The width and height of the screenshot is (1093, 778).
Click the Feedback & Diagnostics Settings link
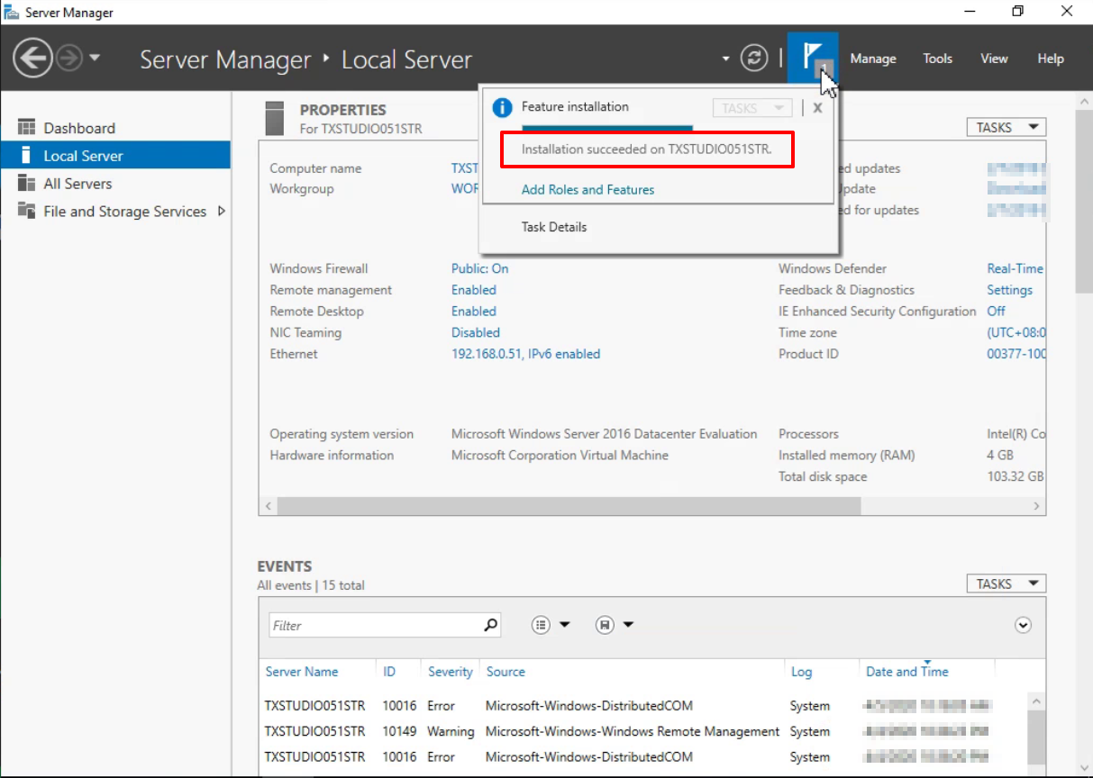pyautogui.click(x=1009, y=290)
